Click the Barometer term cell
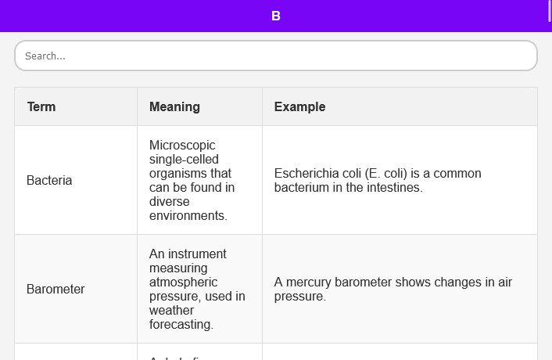Screen dimensions: 552x360 pyautogui.click(x=56, y=289)
